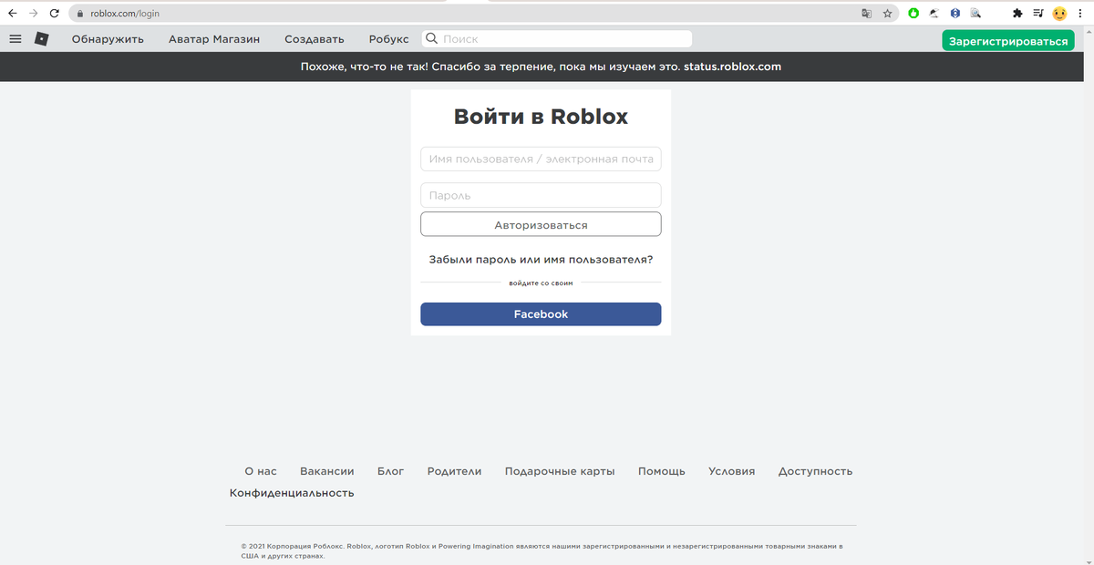Open blue hexagon extension icon

click(x=955, y=14)
